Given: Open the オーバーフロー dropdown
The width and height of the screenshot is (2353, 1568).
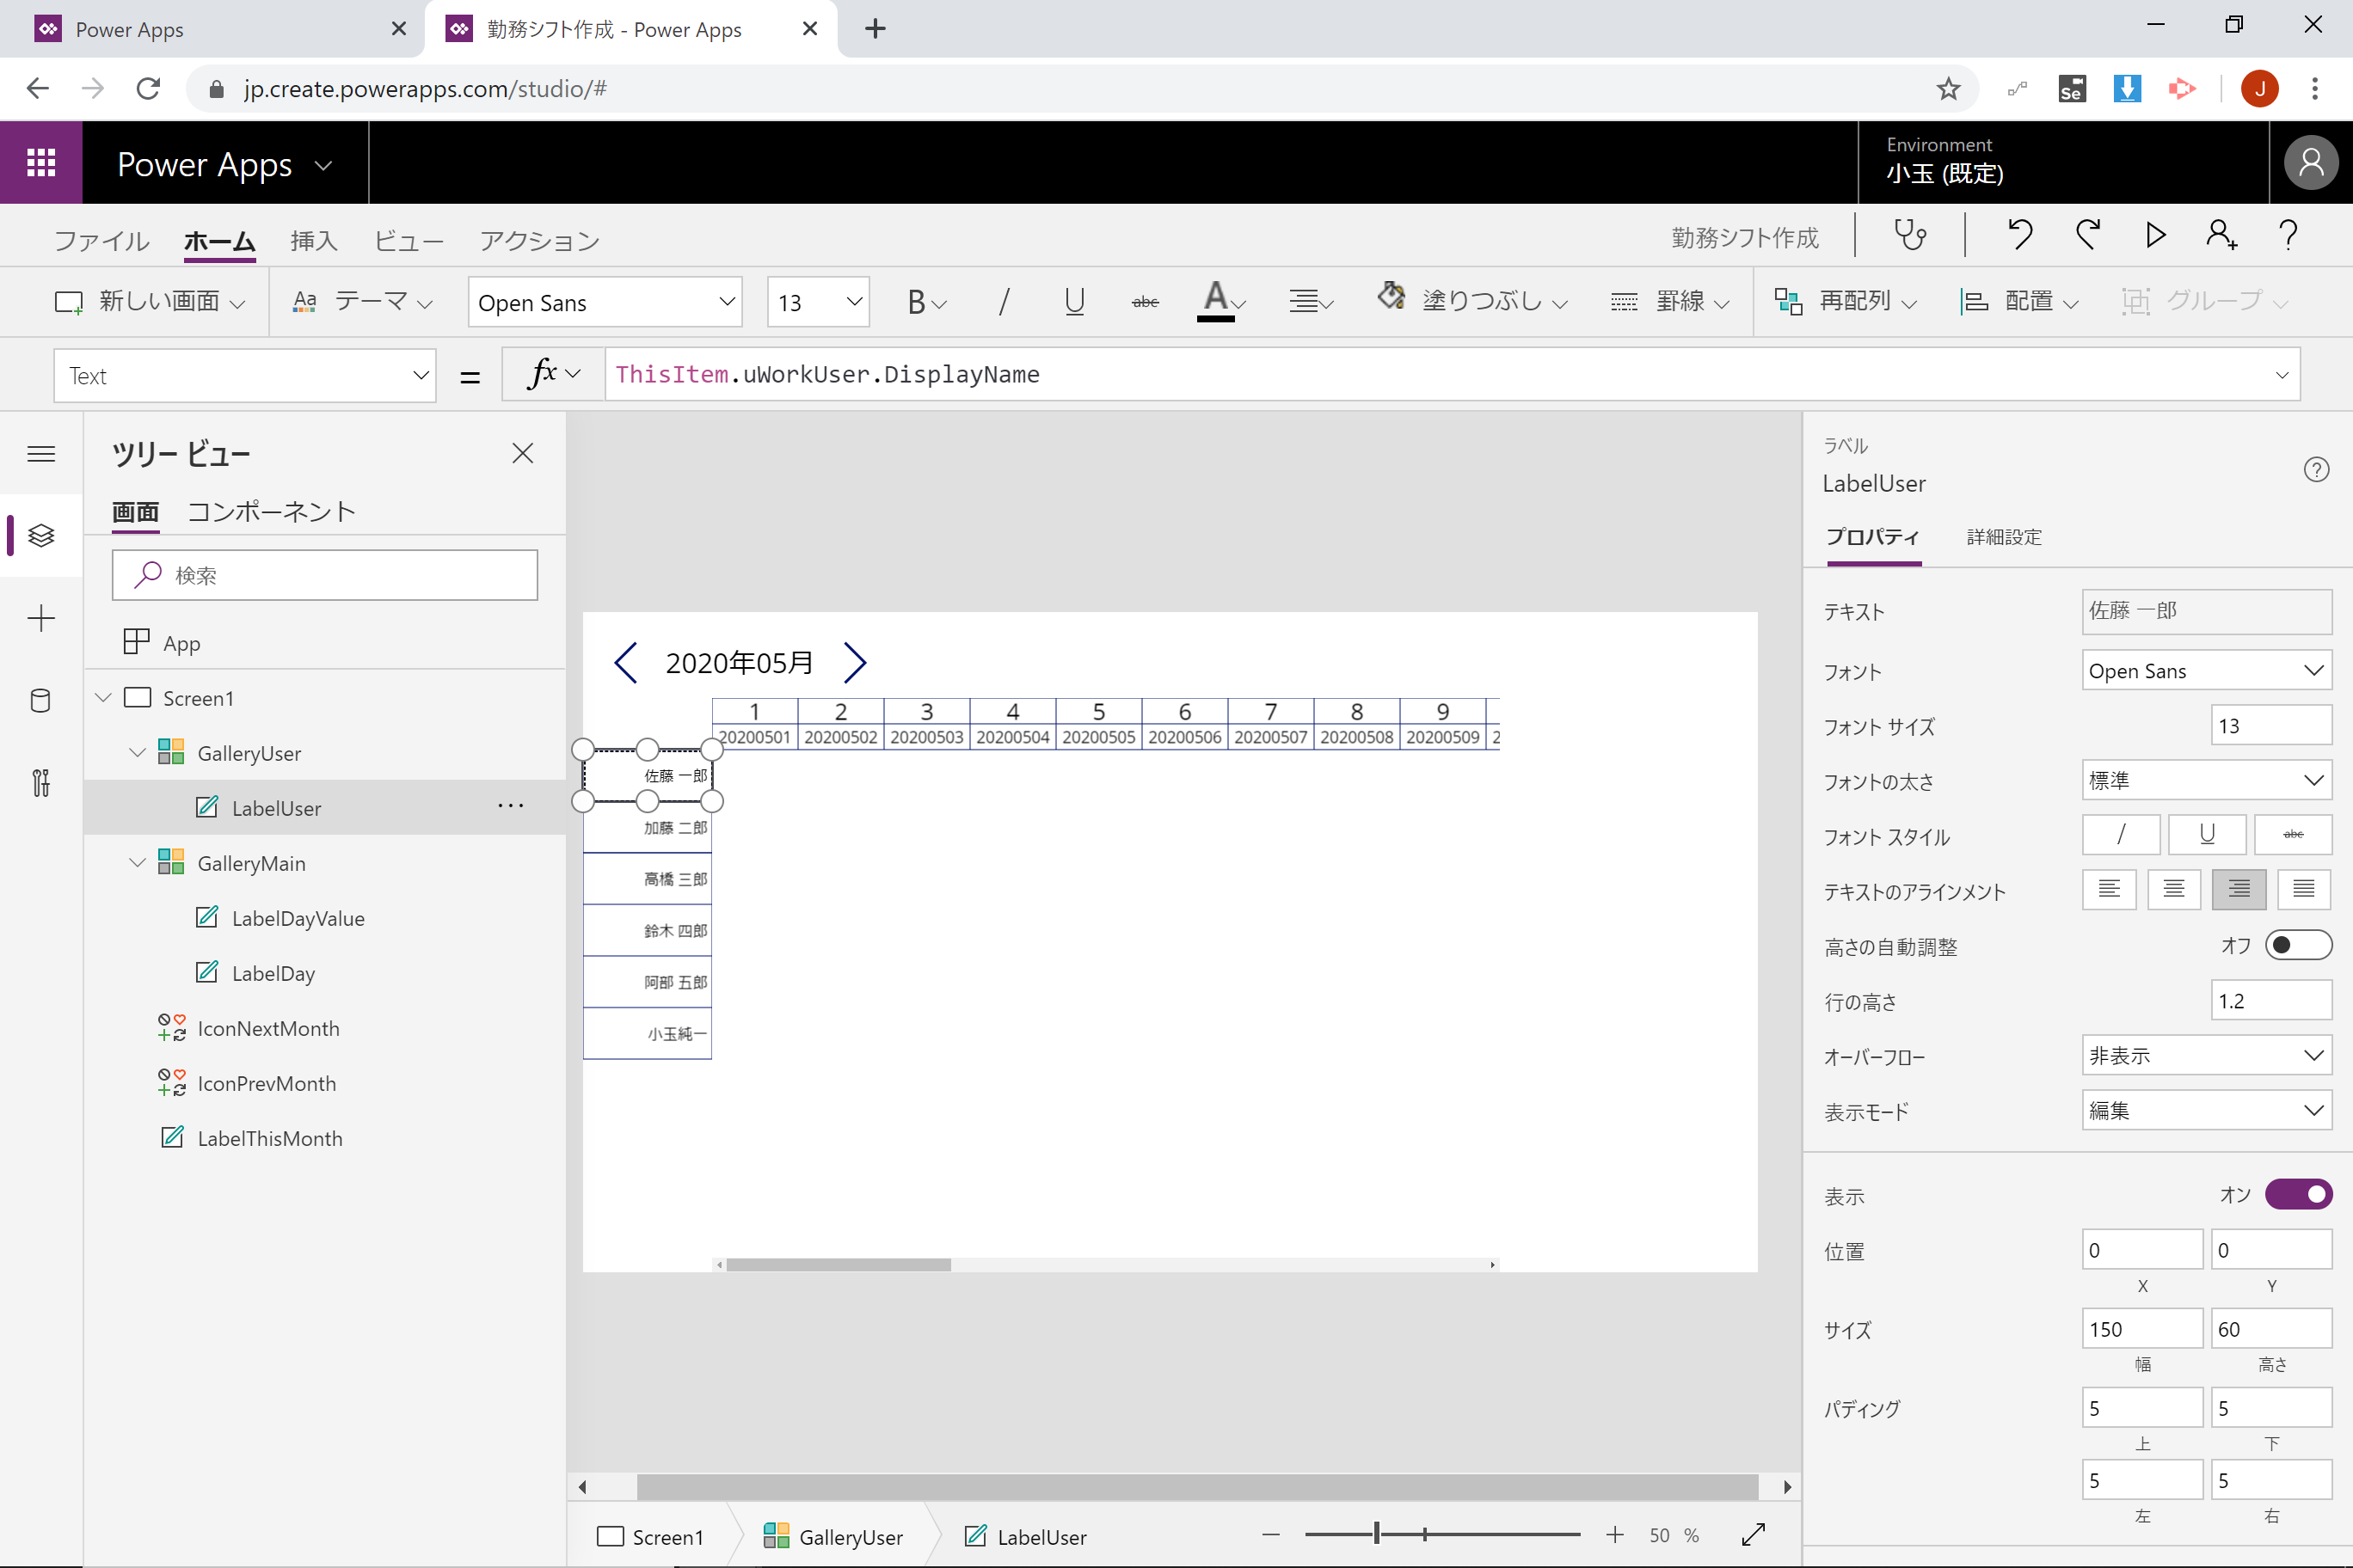Looking at the screenshot, I should [2205, 1056].
